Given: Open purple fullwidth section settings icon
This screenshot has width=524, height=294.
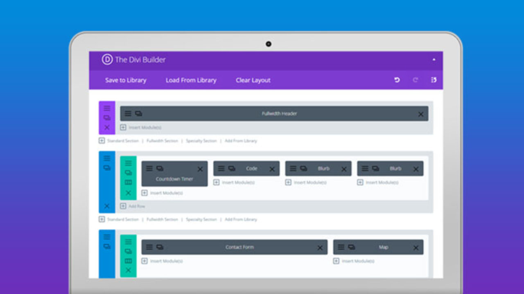Looking at the screenshot, I should coord(107,108).
